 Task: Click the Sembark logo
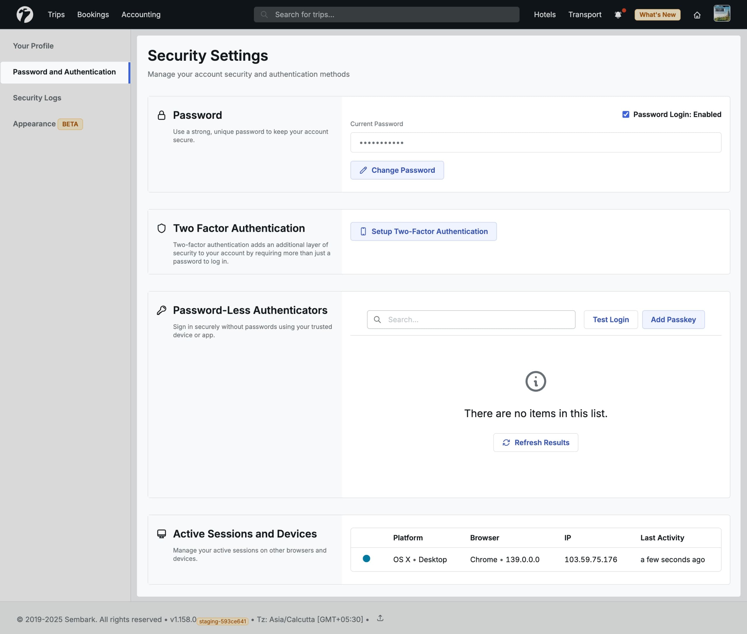click(25, 14)
